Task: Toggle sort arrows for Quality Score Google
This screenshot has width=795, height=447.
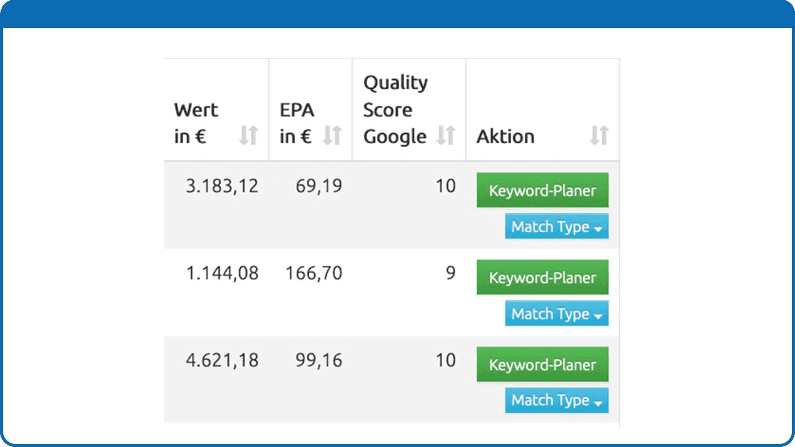Action: [445, 135]
